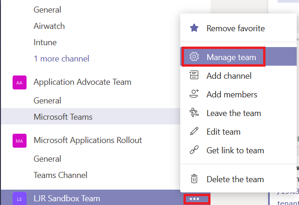Click the Add members person icon
Image resolution: width=299 pixels, height=205 pixels.
click(194, 94)
